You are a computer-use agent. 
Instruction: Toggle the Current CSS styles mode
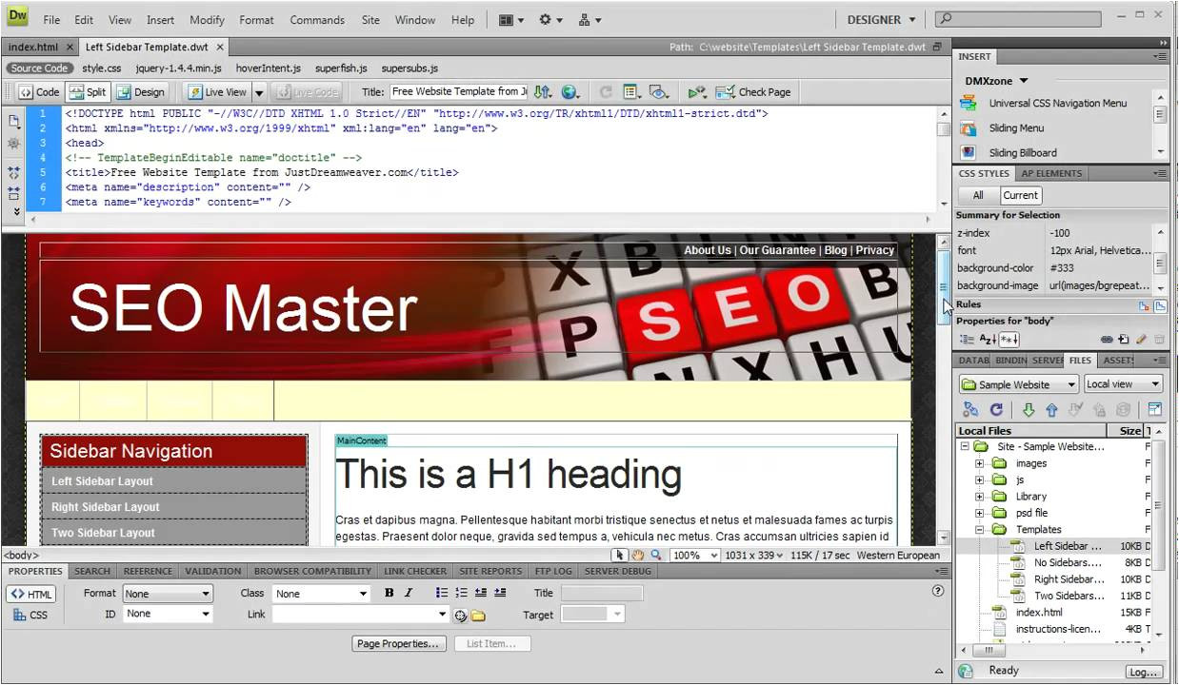(x=1020, y=195)
